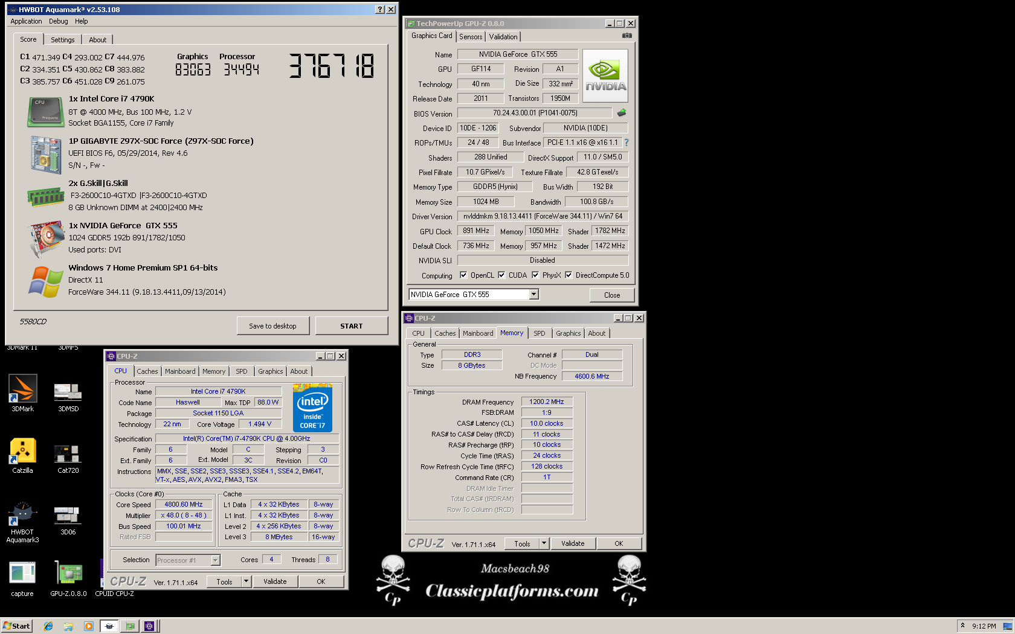This screenshot has width=1015, height=634.
Task: Click Tools button in left CPU-Z window
Action: pos(224,581)
